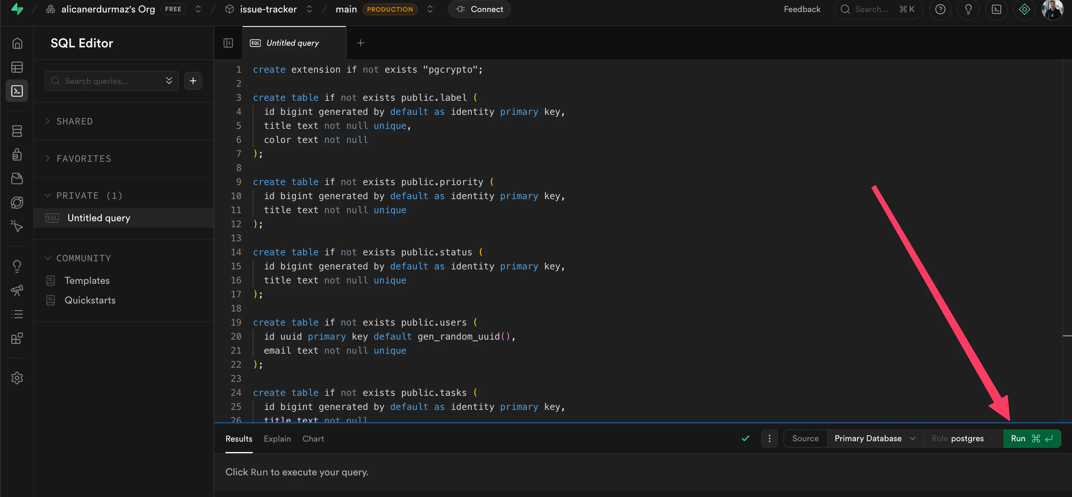Open the Table Editor from the sidebar
The height and width of the screenshot is (497, 1072).
17,67
